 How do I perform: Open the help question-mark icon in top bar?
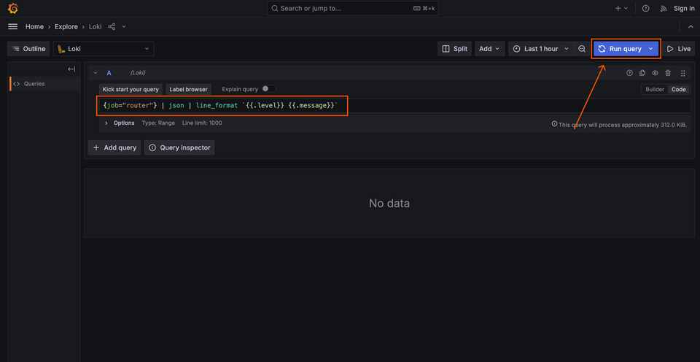(x=645, y=9)
